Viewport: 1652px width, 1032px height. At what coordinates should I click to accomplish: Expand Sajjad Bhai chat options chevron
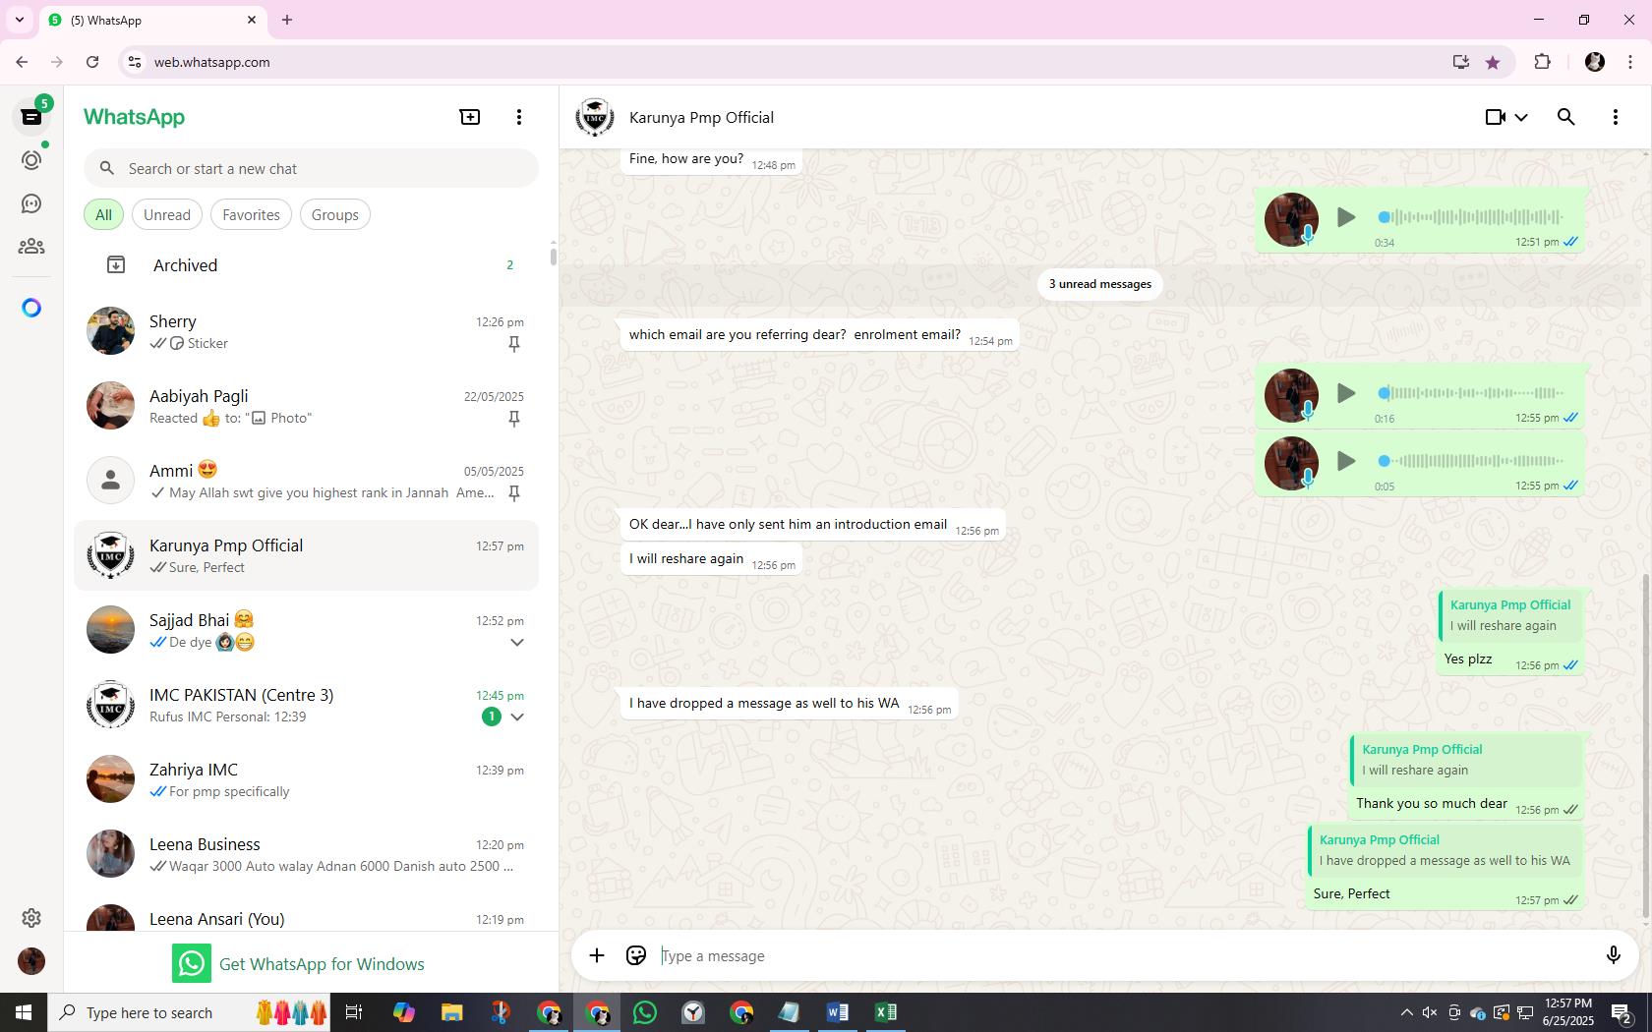pos(516,643)
